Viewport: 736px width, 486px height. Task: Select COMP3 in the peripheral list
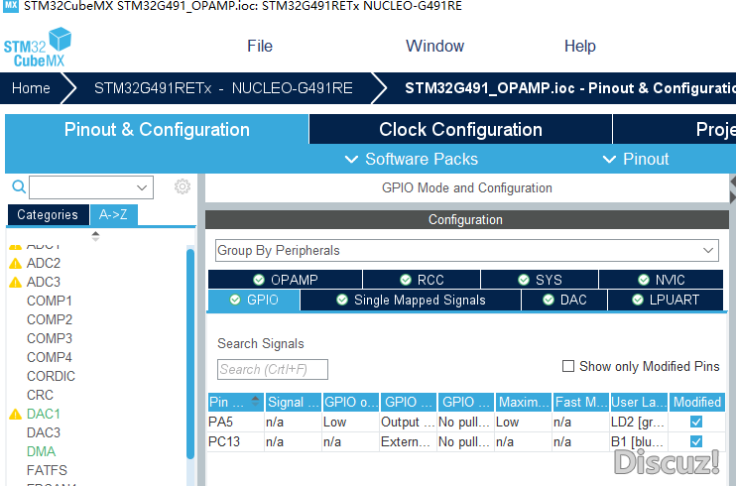point(50,338)
